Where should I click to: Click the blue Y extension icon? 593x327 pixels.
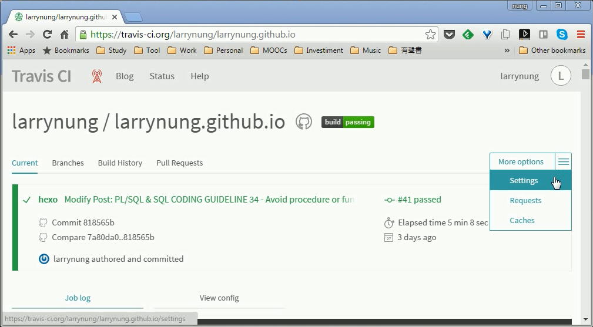[487, 35]
